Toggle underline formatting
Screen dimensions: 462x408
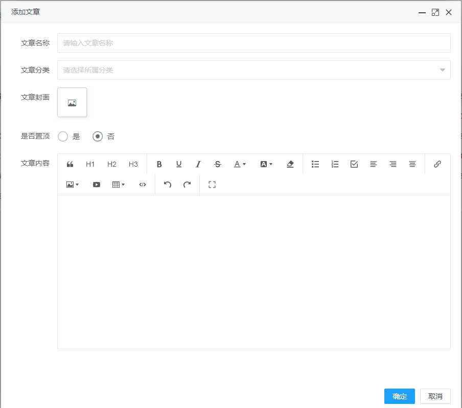click(x=178, y=164)
